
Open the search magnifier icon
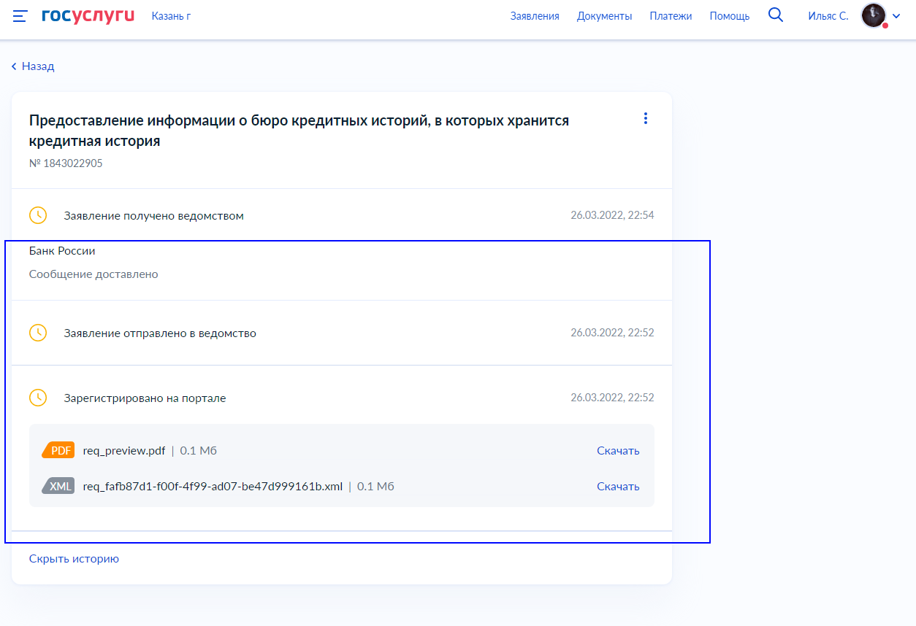pyautogui.click(x=776, y=15)
